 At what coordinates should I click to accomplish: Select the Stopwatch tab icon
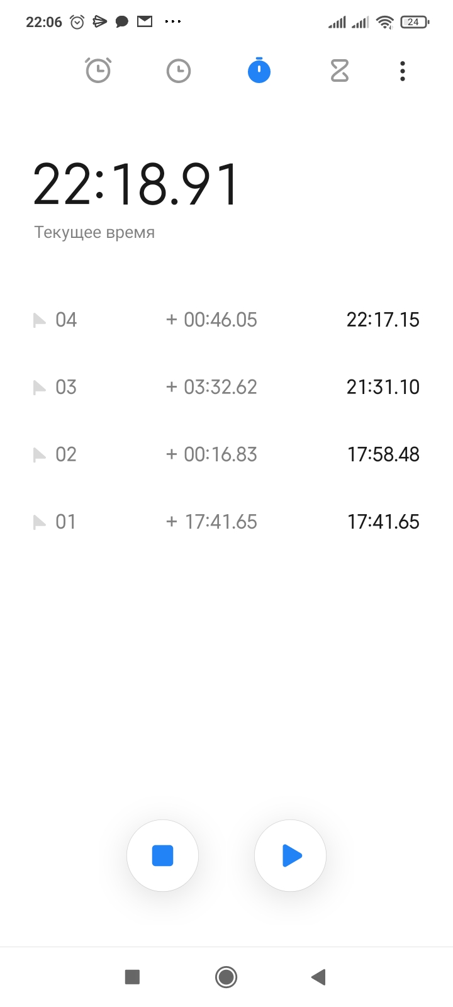pyautogui.click(x=259, y=70)
